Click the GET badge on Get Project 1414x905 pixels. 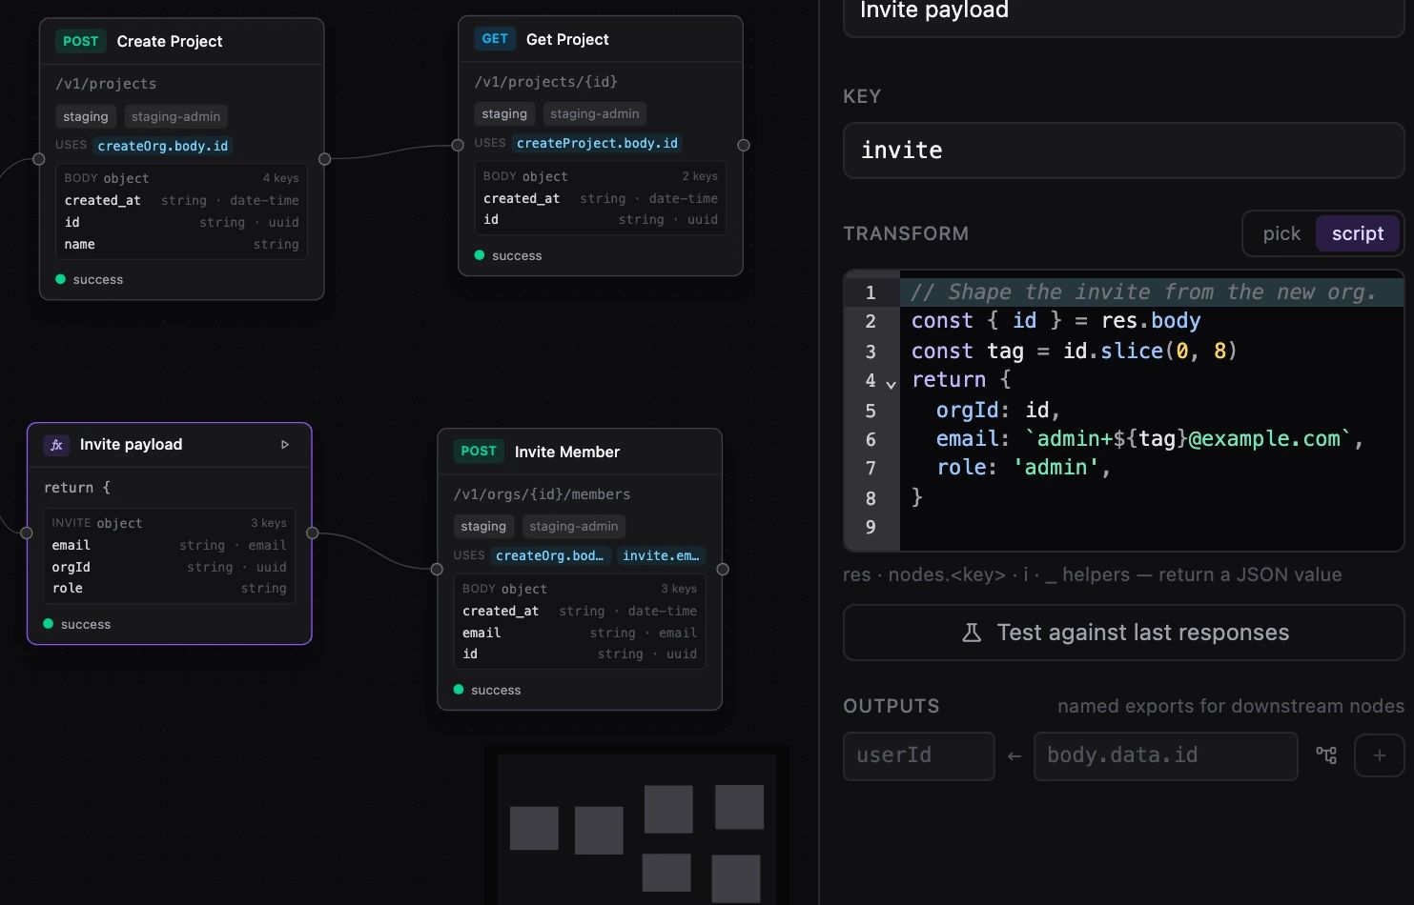(495, 39)
